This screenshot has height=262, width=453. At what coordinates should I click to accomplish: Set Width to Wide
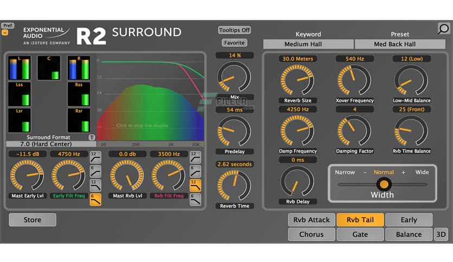click(422, 172)
